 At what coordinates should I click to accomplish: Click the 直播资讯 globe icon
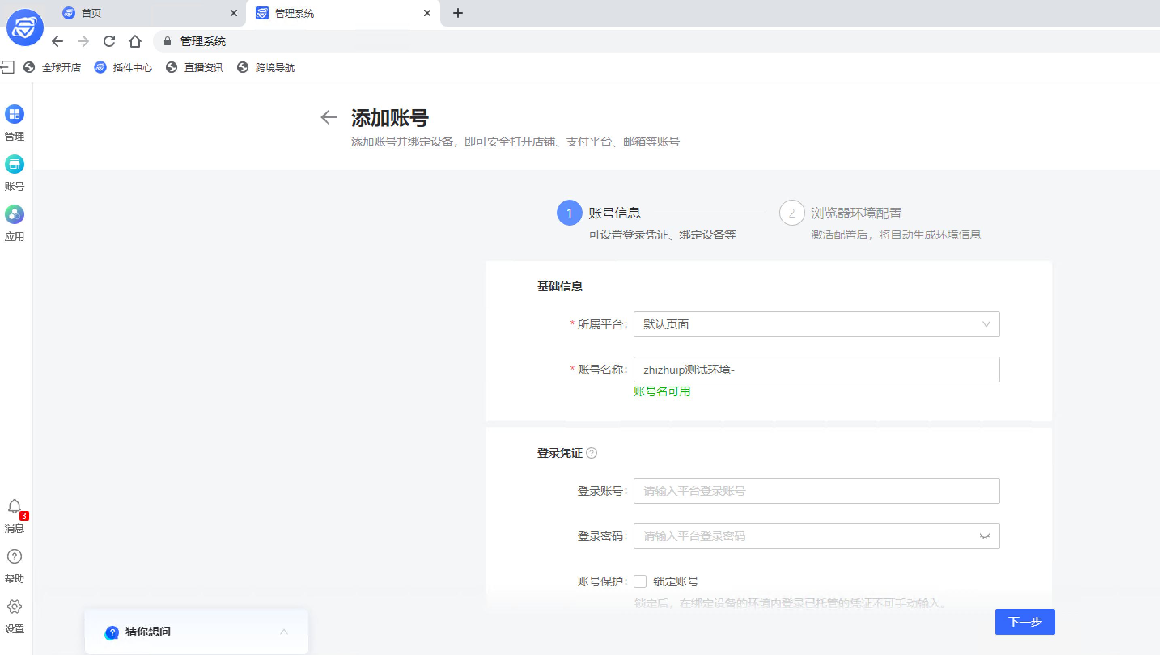(x=171, y=68)
